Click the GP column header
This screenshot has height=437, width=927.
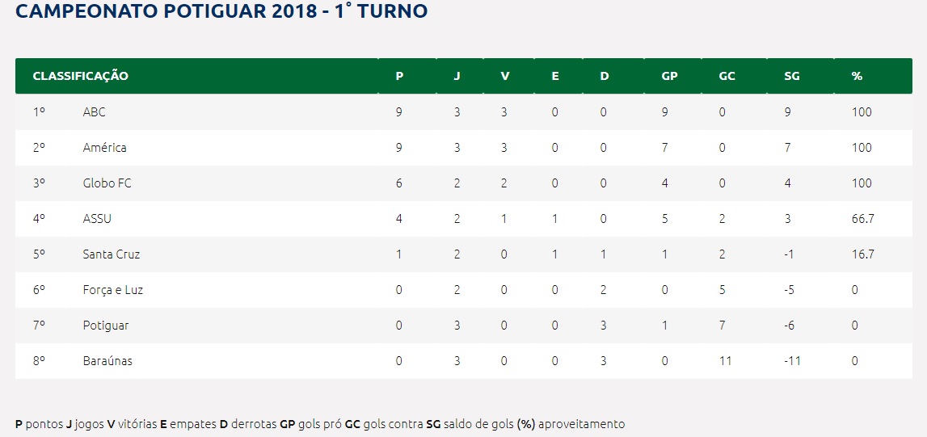tap(670, 76)
